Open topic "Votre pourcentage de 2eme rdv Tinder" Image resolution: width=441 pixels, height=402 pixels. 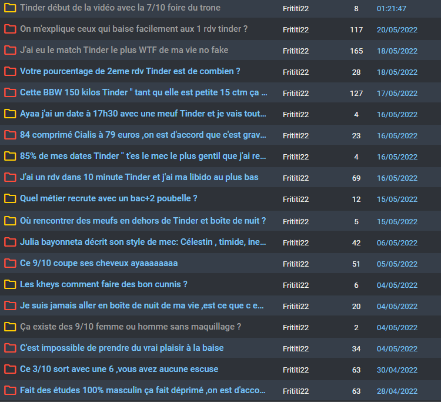tap(130, 72)
